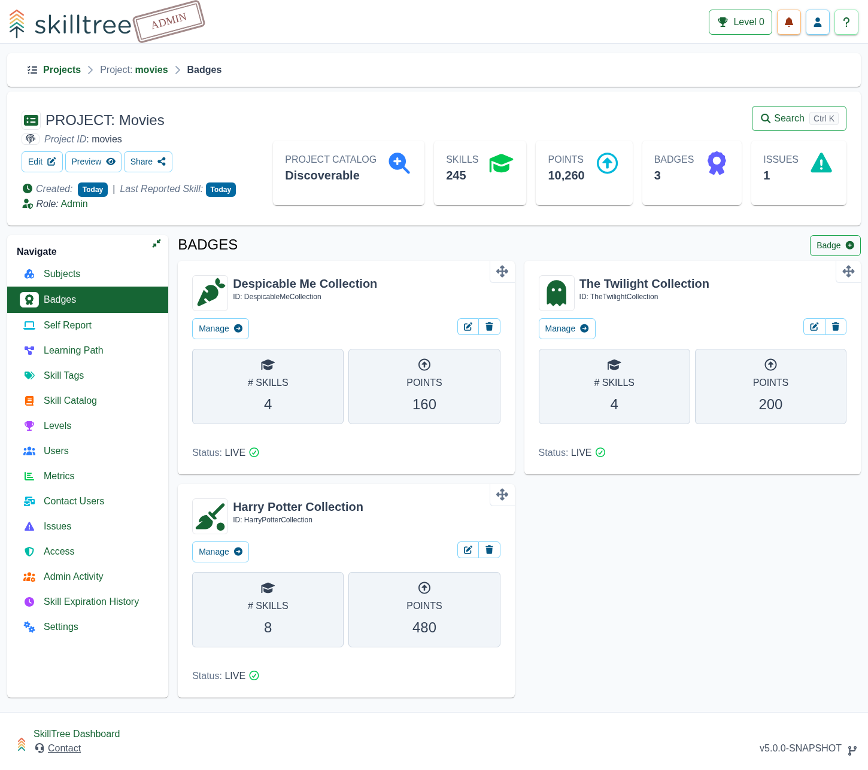
Task: Edit the Movies project
Action: (x=42, y=162)
